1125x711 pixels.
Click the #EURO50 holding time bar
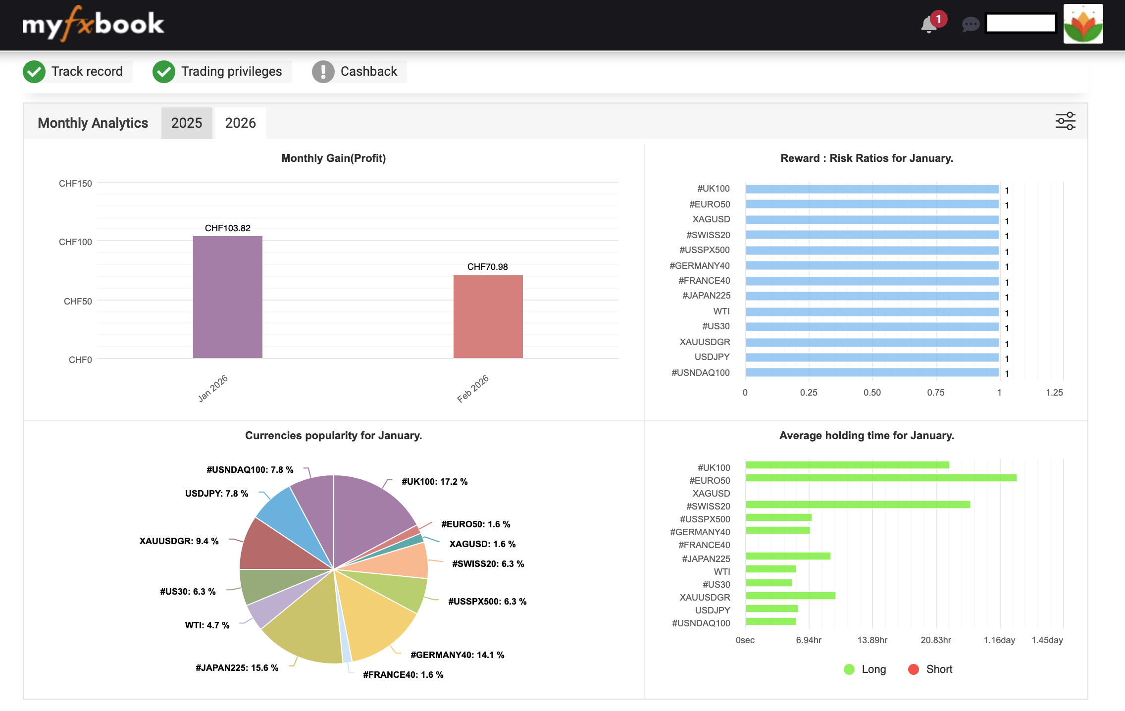click(x=880, y=478)
